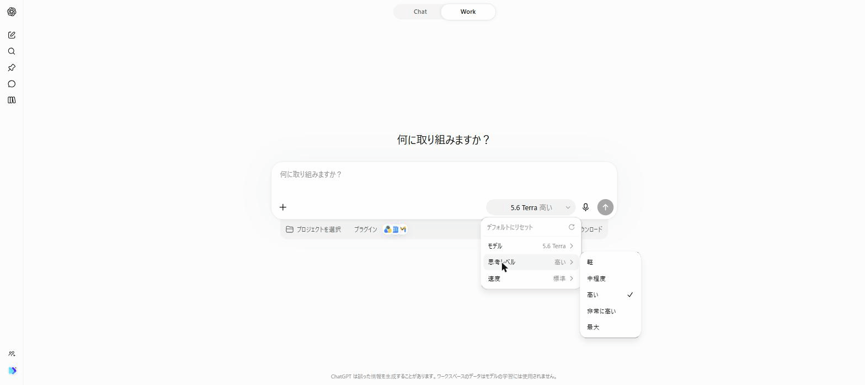865x385 pixels.
Task: Click プラグイン label below the prompt box
Action: pyautogui.click(x=365, y=229)
